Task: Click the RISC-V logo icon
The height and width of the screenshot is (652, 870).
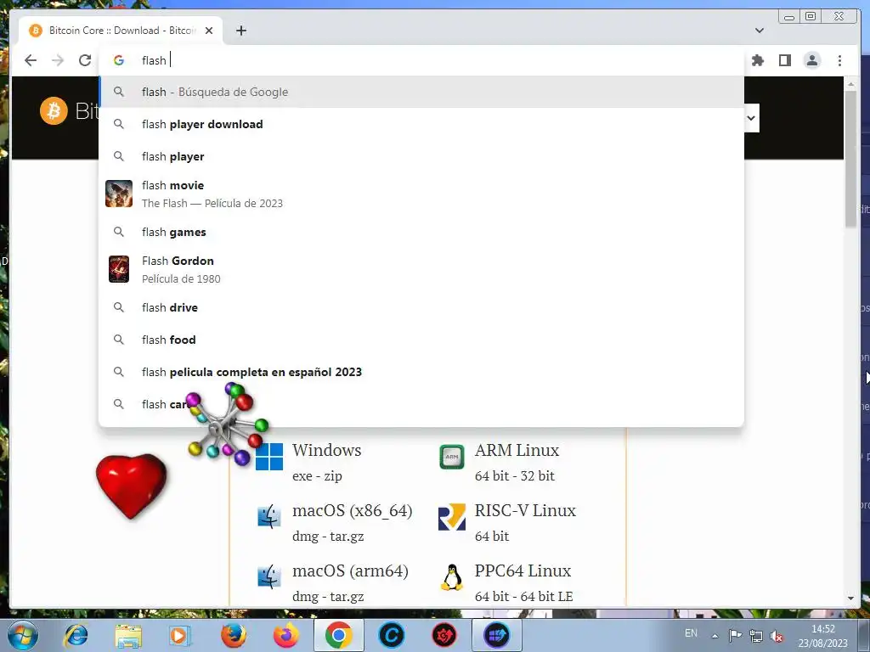Action: (x=452, y=517)
